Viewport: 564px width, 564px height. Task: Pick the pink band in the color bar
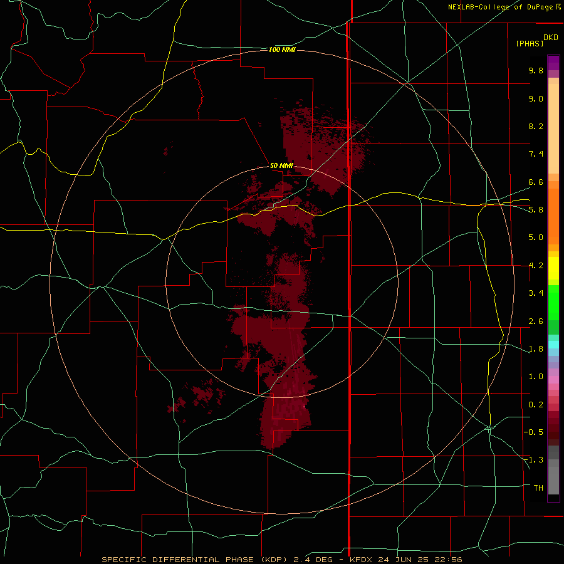pyautogui.click(x=553, y=380)
